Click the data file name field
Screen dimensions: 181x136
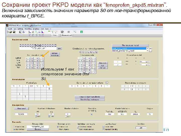pos(38,48)
